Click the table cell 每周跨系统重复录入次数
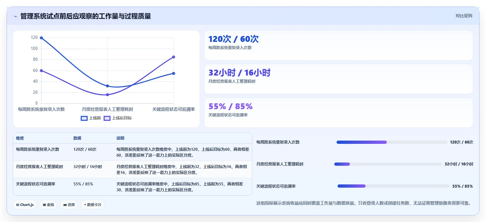 38,149
